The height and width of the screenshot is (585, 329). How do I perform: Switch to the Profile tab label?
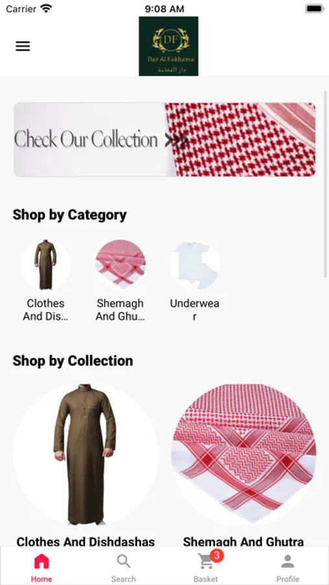tap(287, 579)
